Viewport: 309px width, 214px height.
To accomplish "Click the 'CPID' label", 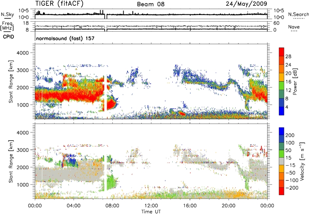I will click(8, 37).
